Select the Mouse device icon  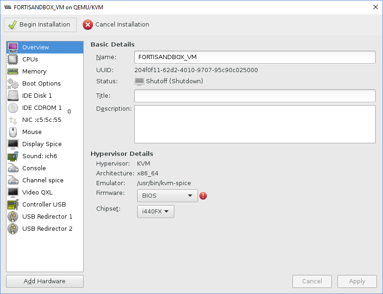(13, 132)
